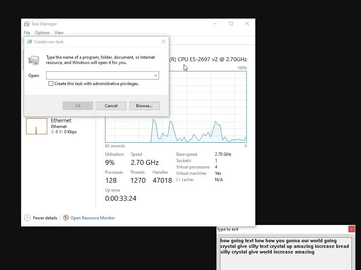Click the Browse... button
Viewport: 361px width, 270px height.
(x=144, y=105)
